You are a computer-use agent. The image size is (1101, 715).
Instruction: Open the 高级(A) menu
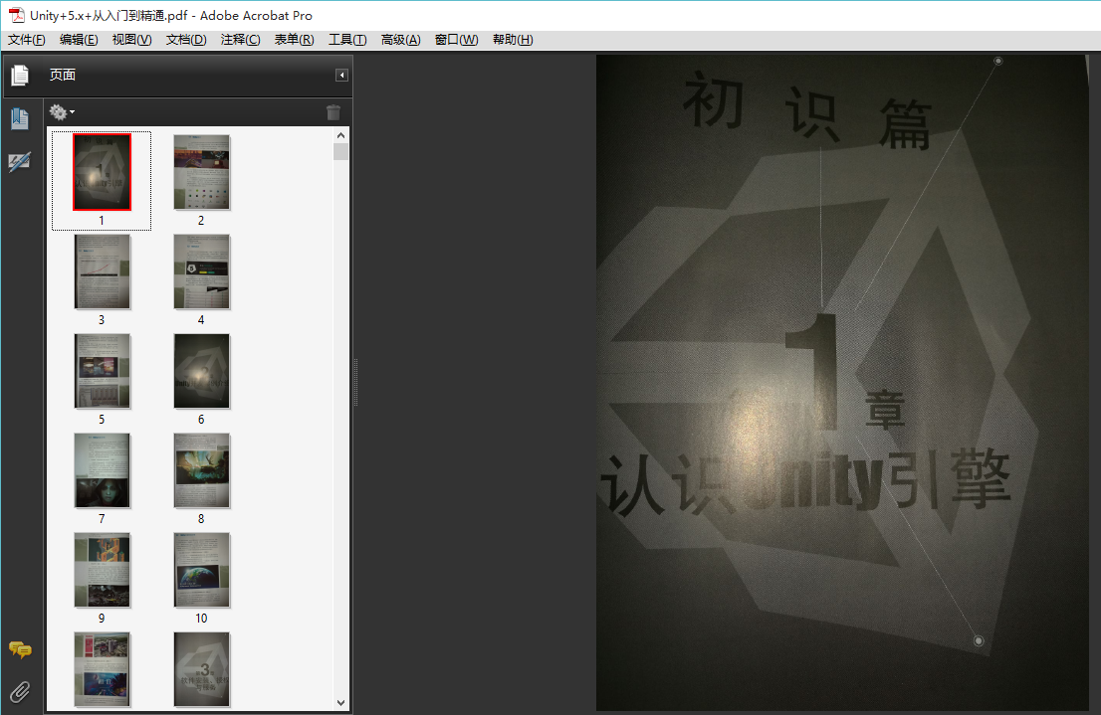(401, 40)
